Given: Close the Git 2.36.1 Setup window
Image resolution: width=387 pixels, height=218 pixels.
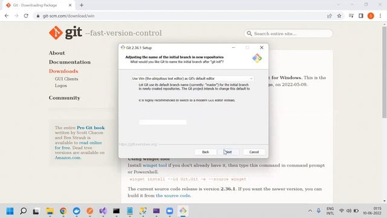Looking at the screenshot, I should (262, 47).
